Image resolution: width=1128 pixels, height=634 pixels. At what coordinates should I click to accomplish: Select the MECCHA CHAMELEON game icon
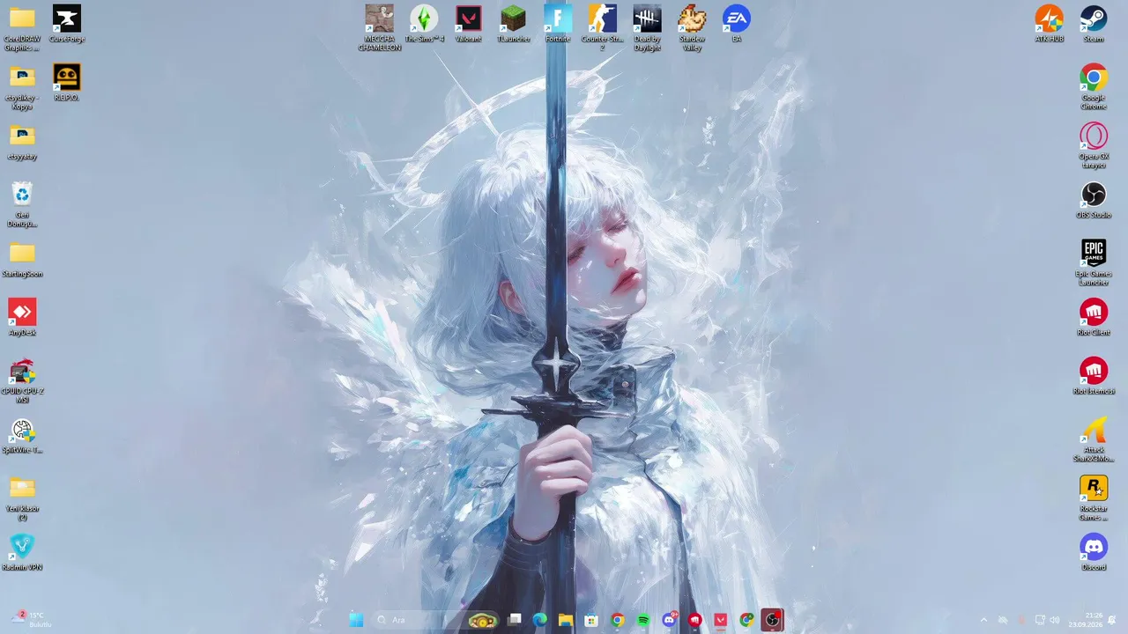[x=380, y=27]
